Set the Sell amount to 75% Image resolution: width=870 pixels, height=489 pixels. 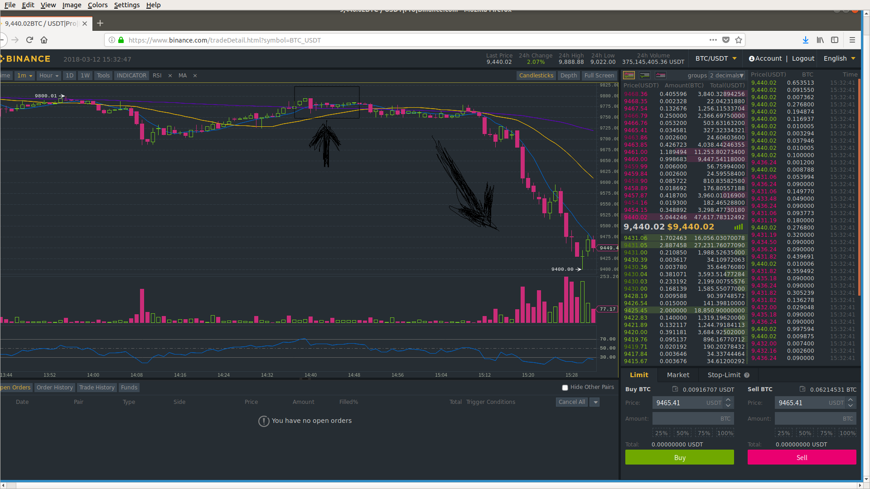[x=826, y=433]
